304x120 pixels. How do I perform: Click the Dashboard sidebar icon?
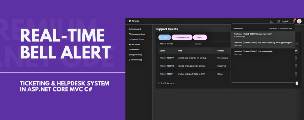coord(129,29)
